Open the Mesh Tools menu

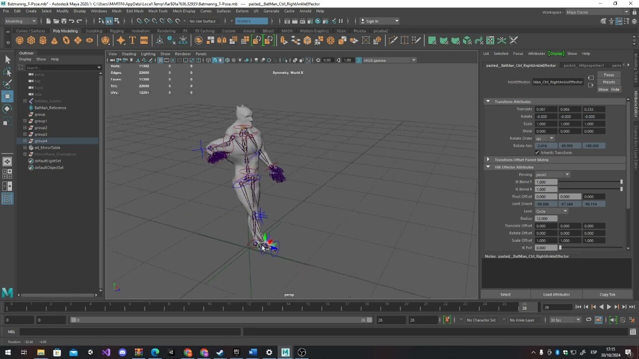tap(158, 11)
